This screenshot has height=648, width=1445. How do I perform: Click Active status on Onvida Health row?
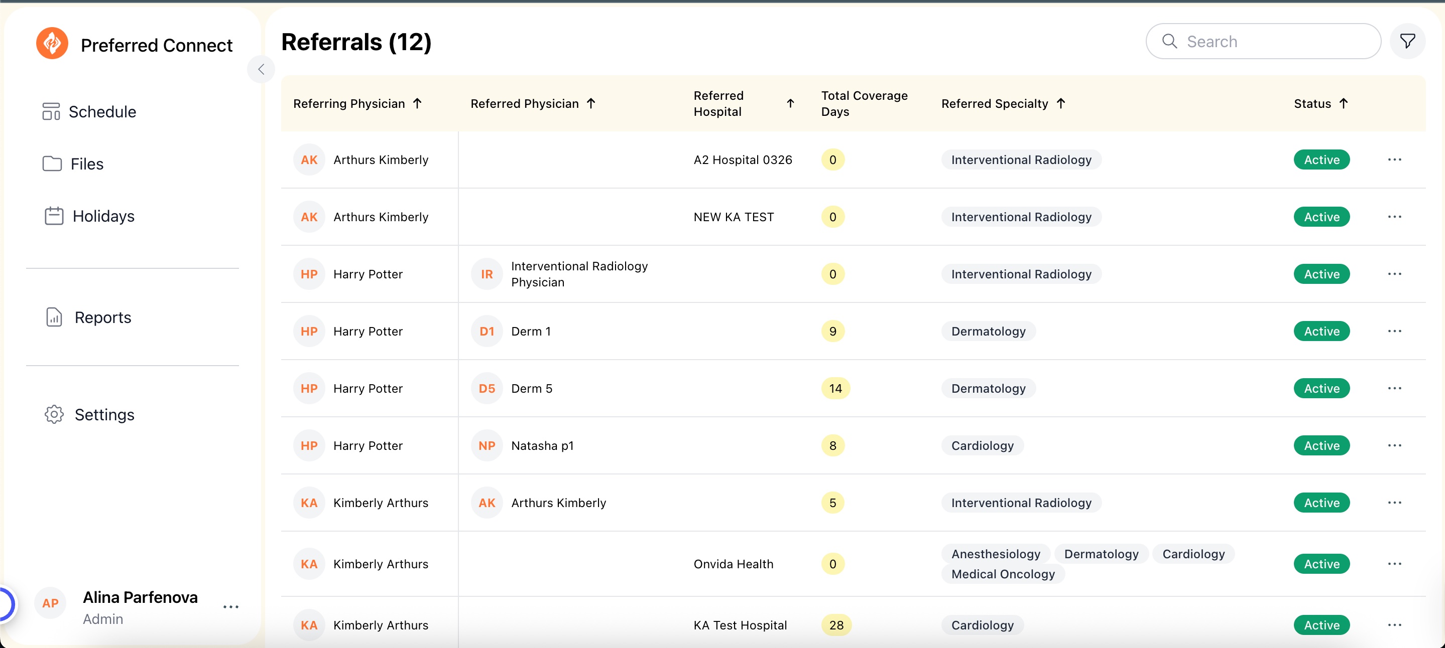[x=1321, y=564]
